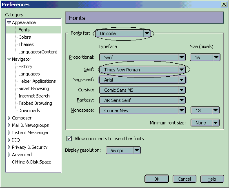
Task: Select Colors in the category tree
Action: [24, 37]
